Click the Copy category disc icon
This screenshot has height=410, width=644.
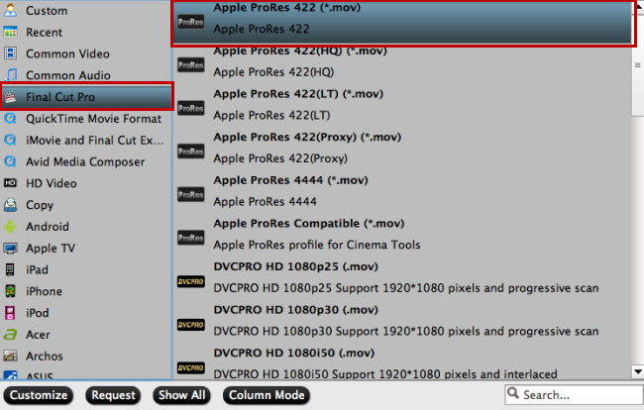click(10, 205)
